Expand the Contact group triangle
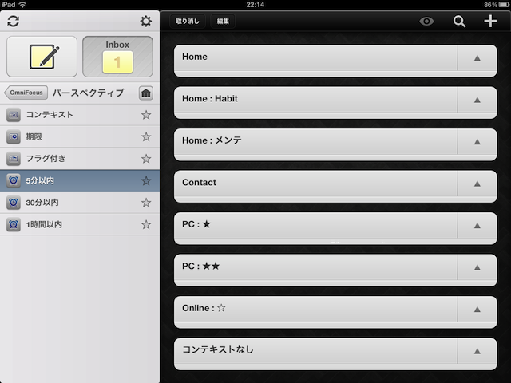 (477, 184)
